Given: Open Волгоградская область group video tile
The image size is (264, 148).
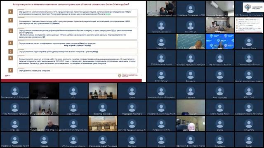Looking at the screenshot, I should click(103, 91).
